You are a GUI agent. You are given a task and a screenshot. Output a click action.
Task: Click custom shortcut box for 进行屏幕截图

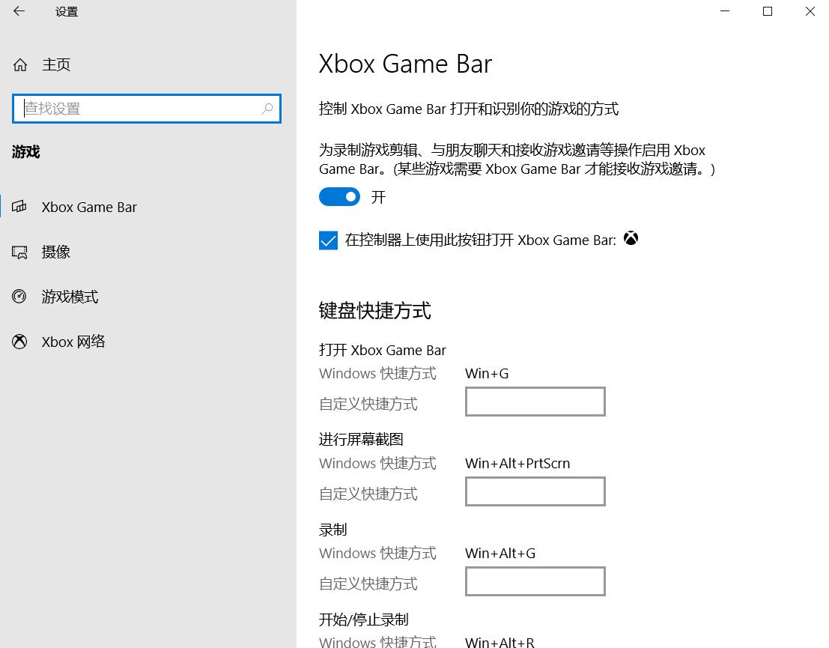535,491
